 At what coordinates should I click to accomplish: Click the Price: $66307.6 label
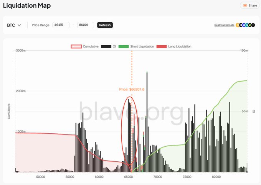coord(132,89)
